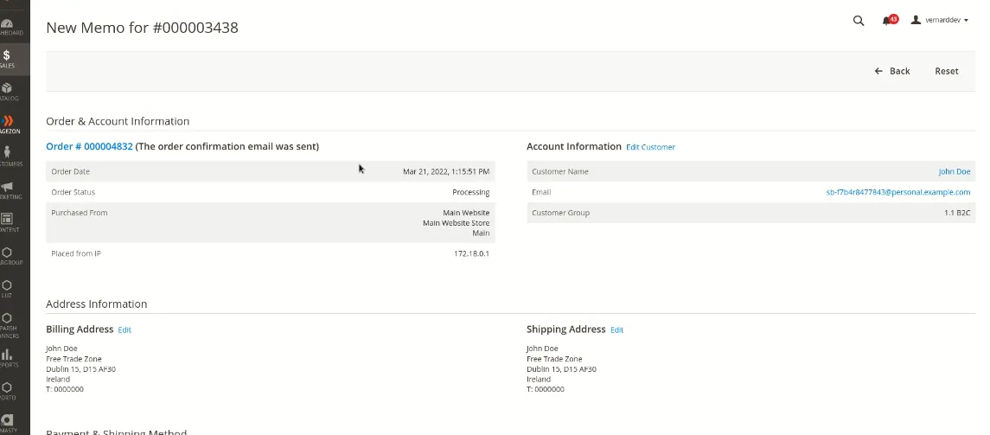Select the 1.1 B2C customer group value

(957, 213)
